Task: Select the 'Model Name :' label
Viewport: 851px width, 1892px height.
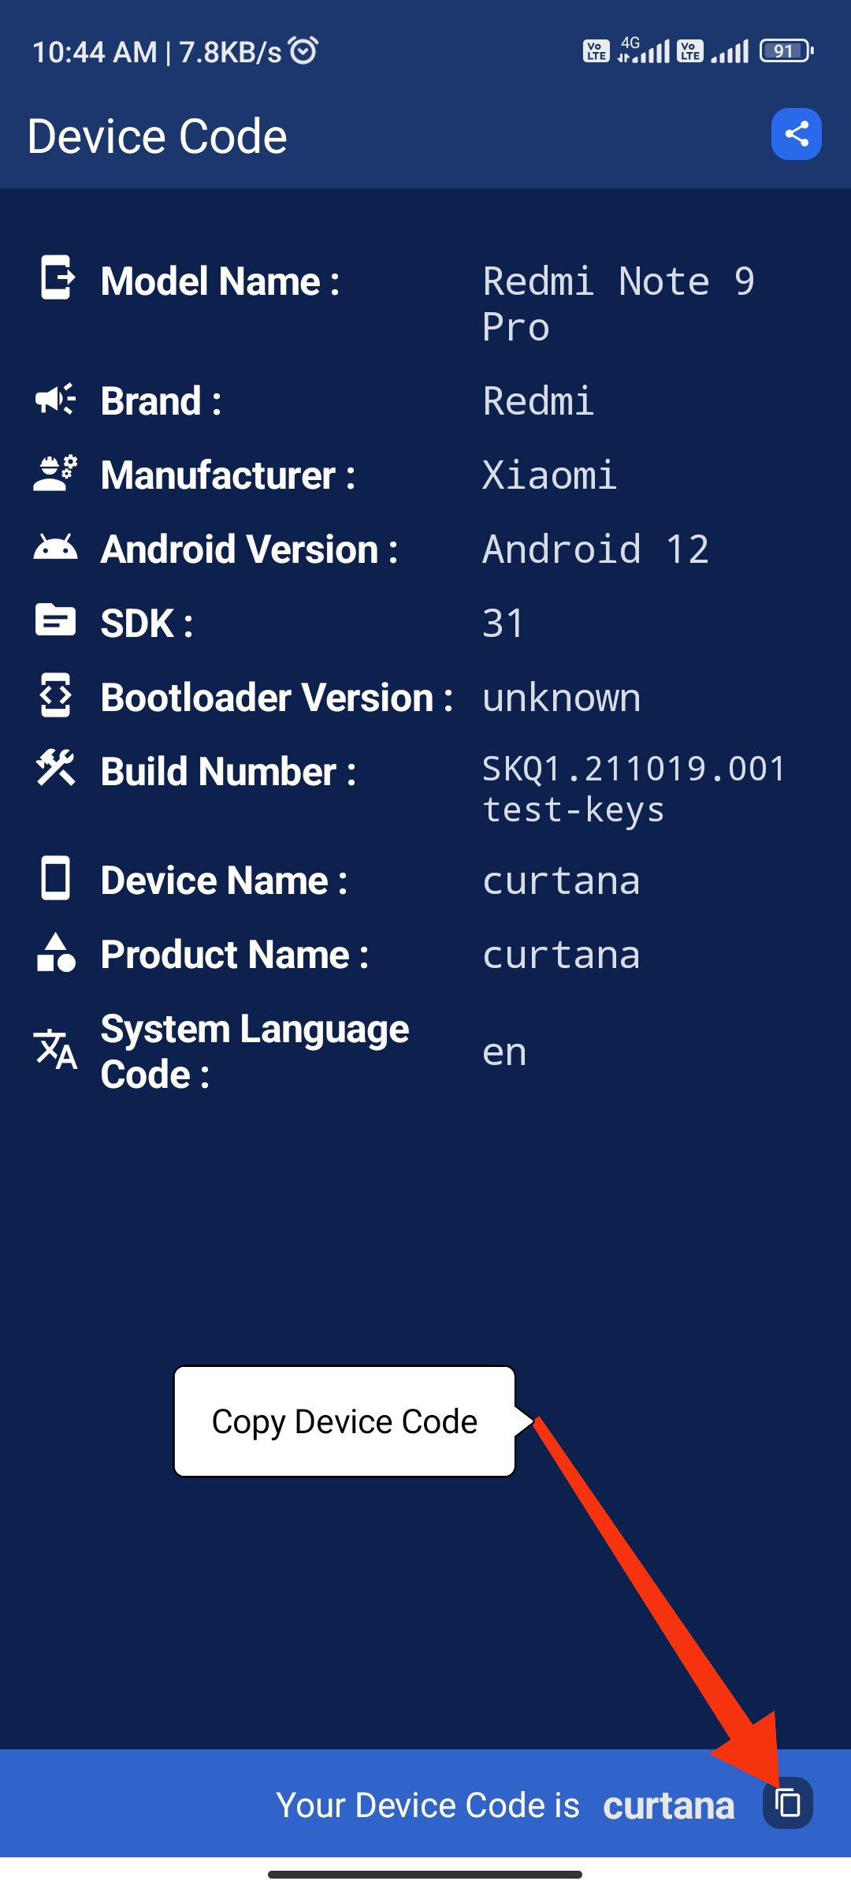Action: [x=221, y=281]
